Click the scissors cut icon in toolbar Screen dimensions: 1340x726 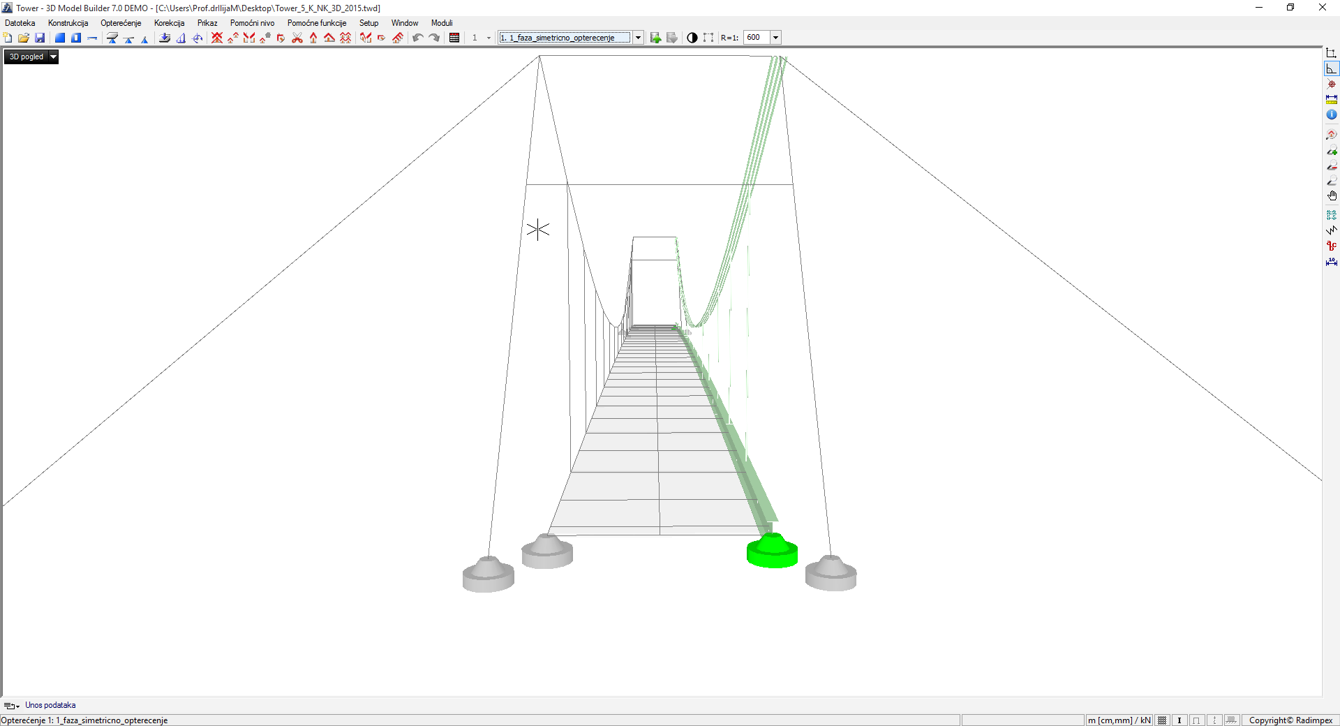(297, 38)
